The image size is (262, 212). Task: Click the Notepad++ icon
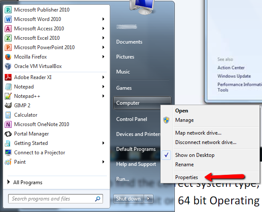pyautogui.click(x=8, y=96)
